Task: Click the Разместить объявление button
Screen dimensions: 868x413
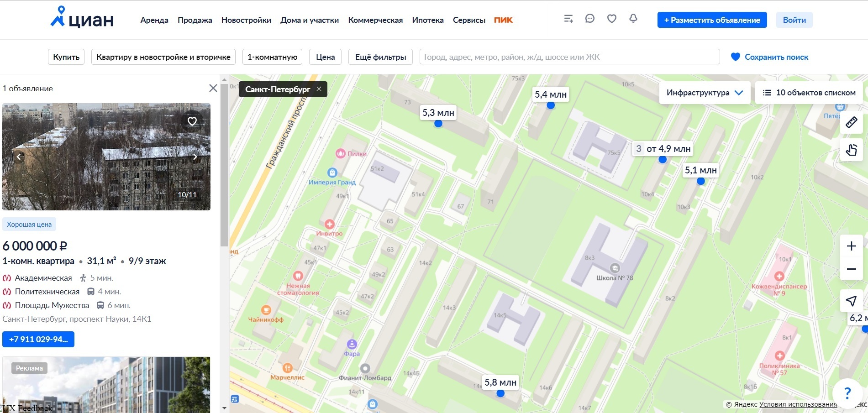Action: (712, 20)
